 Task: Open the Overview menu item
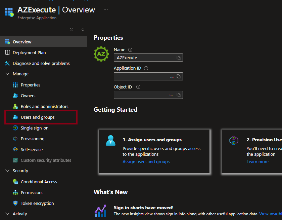[x=43, y=42]
